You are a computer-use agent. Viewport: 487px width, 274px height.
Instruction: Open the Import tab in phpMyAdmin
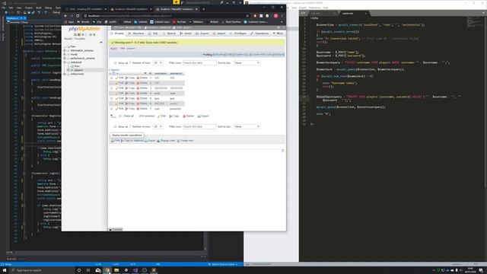pyautogui.click(x=219, y=33)
